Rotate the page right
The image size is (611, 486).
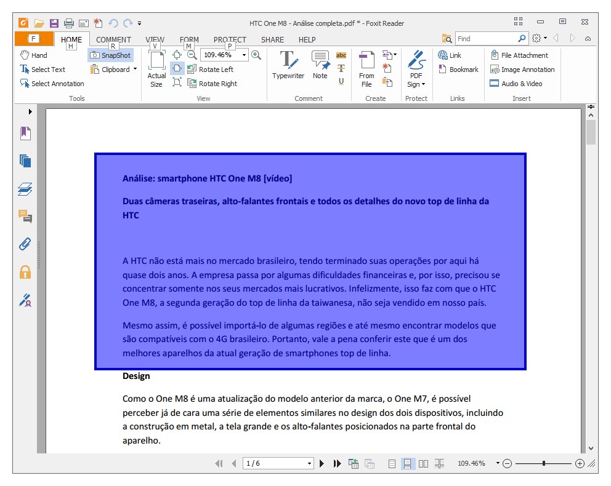pos(212,84)
